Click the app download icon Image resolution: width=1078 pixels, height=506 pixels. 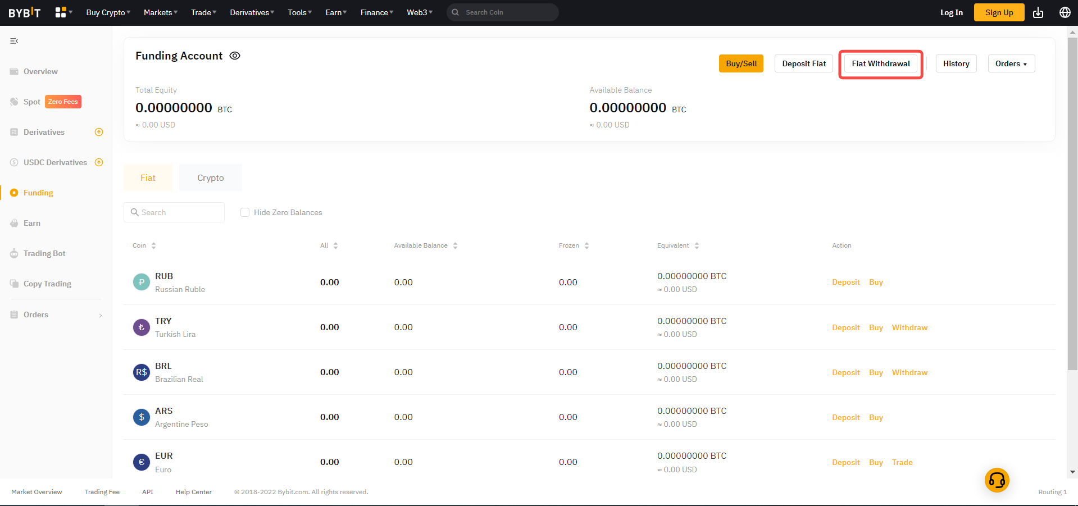pyautogui.click(x=1038, y=12)
